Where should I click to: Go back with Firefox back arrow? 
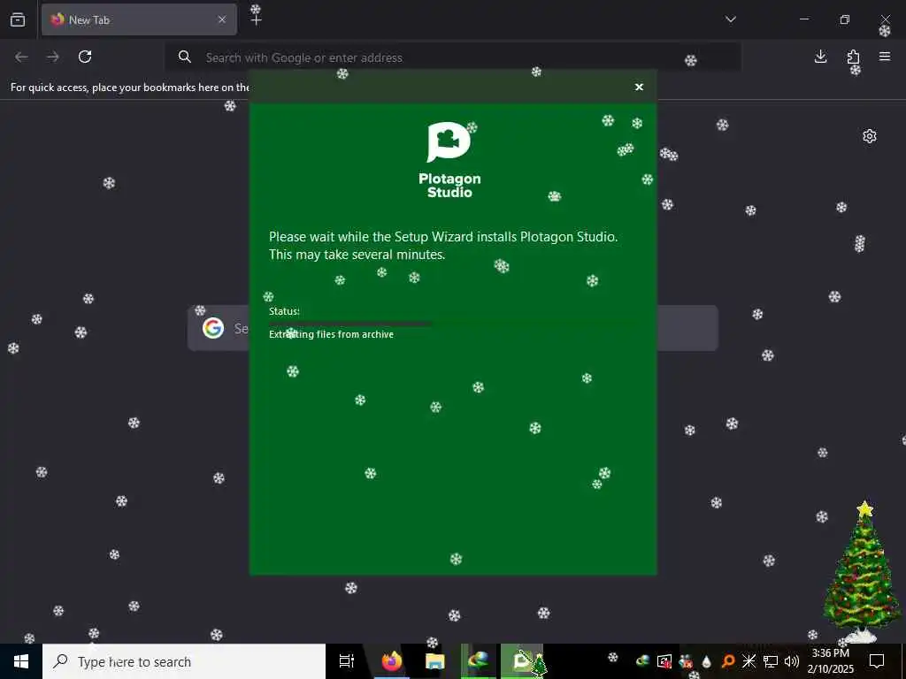[21, 57]
